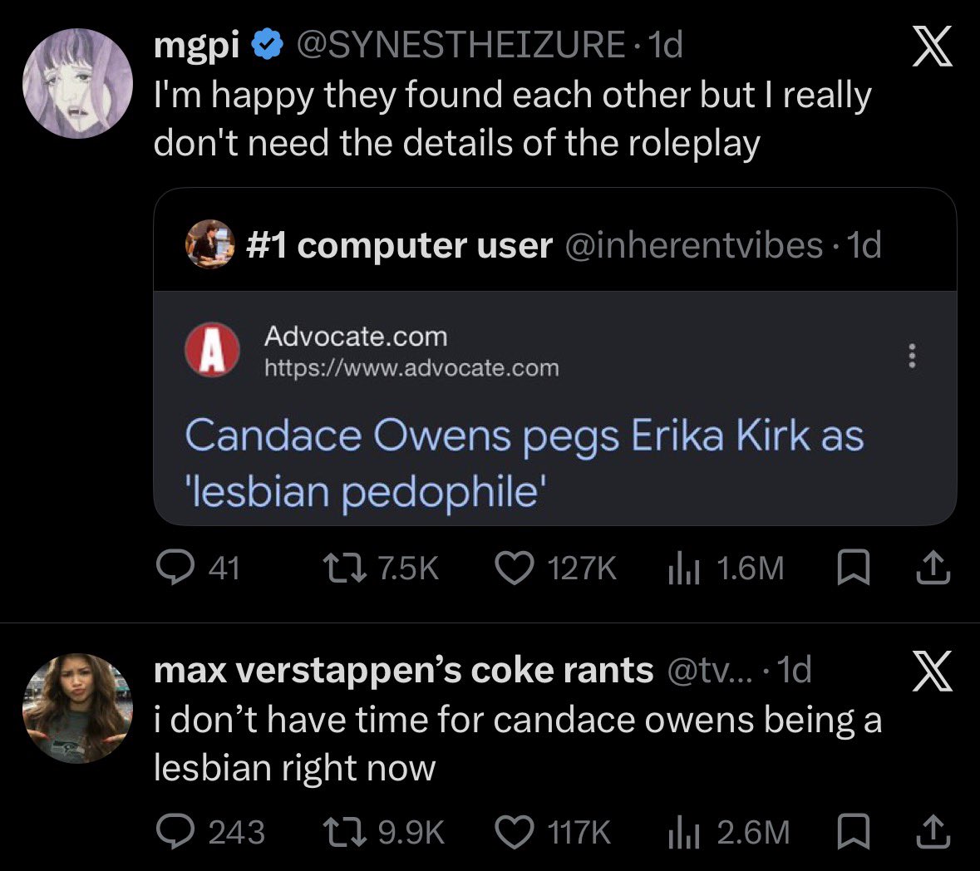The image size is (980, 871).
Task: Click the X logo on mgpi's tweet
Action: click(932, 46)
